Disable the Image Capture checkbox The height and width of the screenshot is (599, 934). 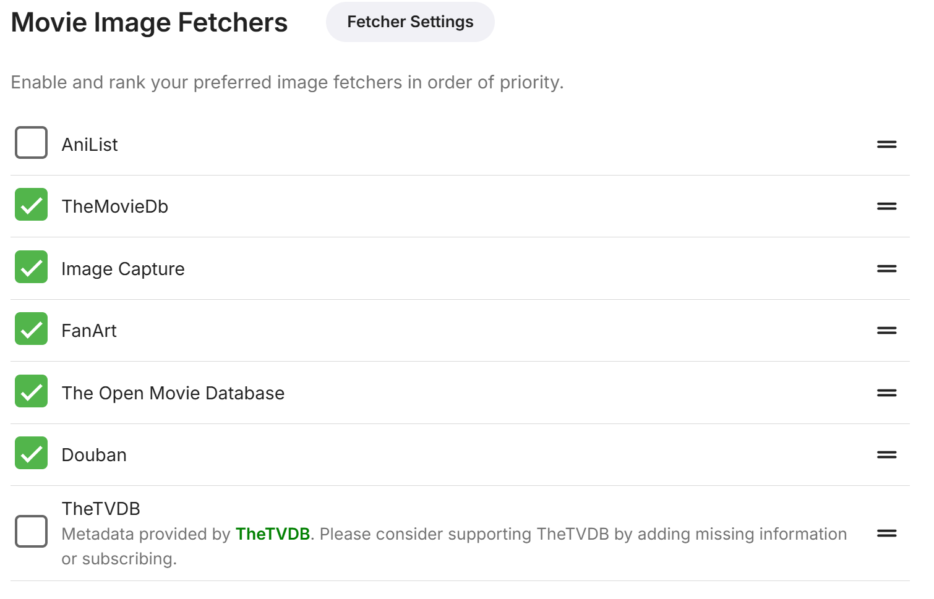pos(31,267)
